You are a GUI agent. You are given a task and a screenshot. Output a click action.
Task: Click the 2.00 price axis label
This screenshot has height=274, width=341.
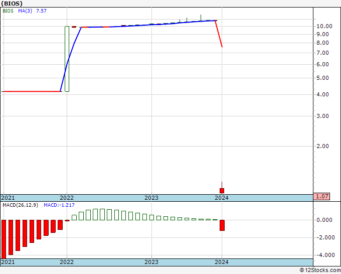322,146
